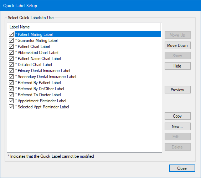The height and width of the screenshot is (178, 201).
Task: Click the Label Name column header
Action: (x=20, y=27)
